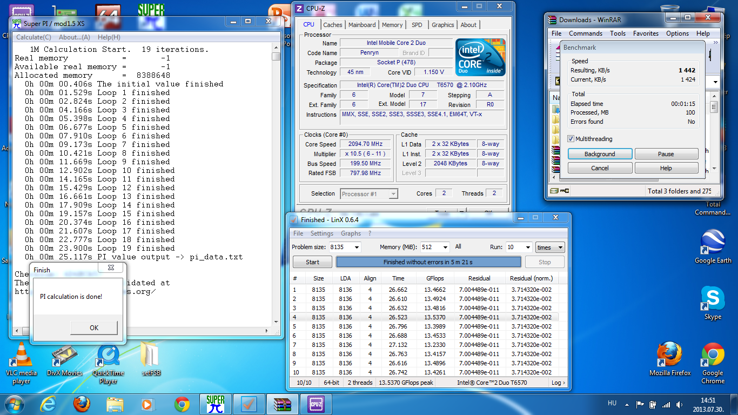Viewport: 738px width, 415px height.
Task: Open the WinRAR address bar dropdown arrow
Action: 715,82
